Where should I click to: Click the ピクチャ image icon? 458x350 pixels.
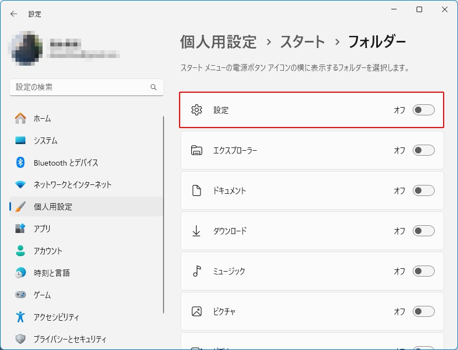[197, 311]
